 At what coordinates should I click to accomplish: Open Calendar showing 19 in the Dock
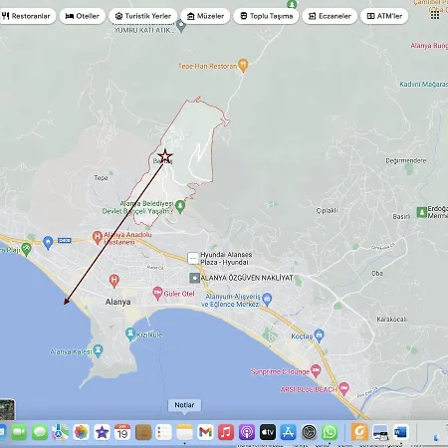tap(122, 432)
